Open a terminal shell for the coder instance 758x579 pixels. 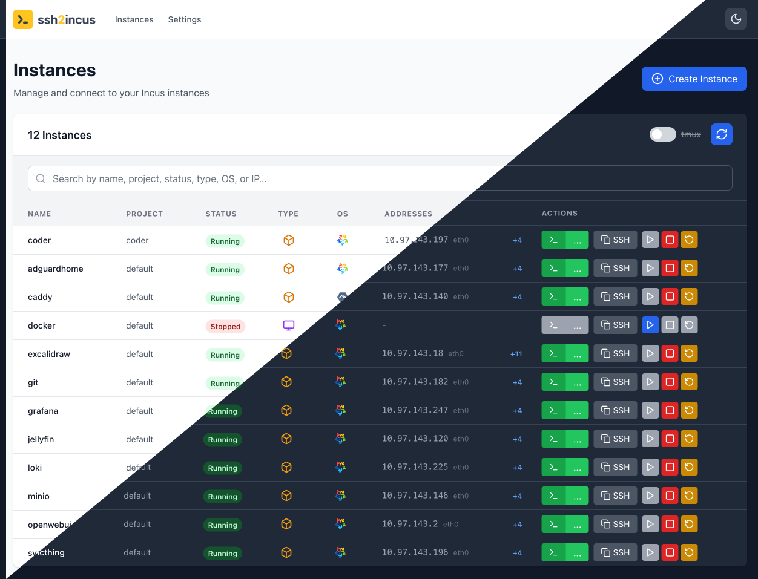(x=552, y=240)
